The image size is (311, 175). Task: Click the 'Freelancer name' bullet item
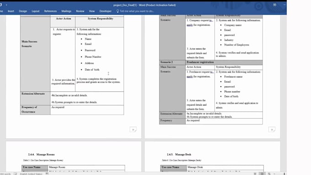tap(233, 77)
